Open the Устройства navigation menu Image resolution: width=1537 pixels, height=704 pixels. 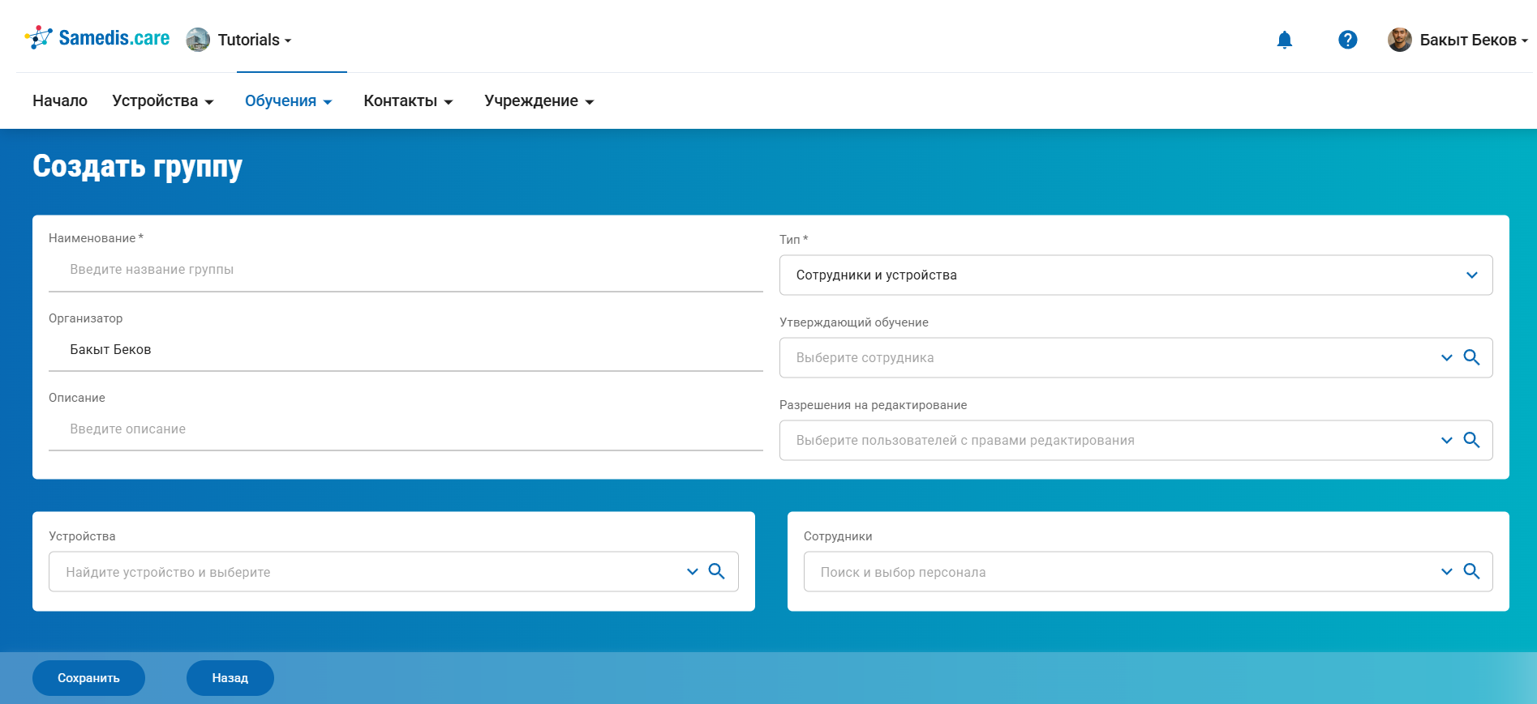point(162,101)
